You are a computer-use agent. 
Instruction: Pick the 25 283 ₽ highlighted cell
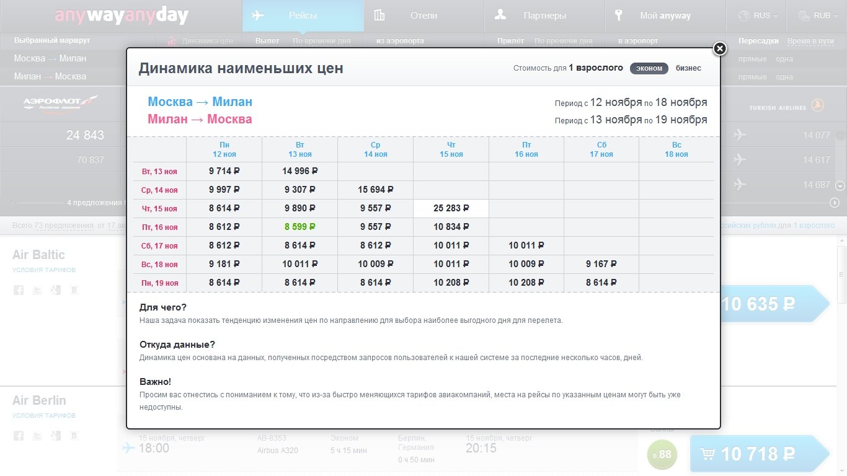(x=451, y=209)
